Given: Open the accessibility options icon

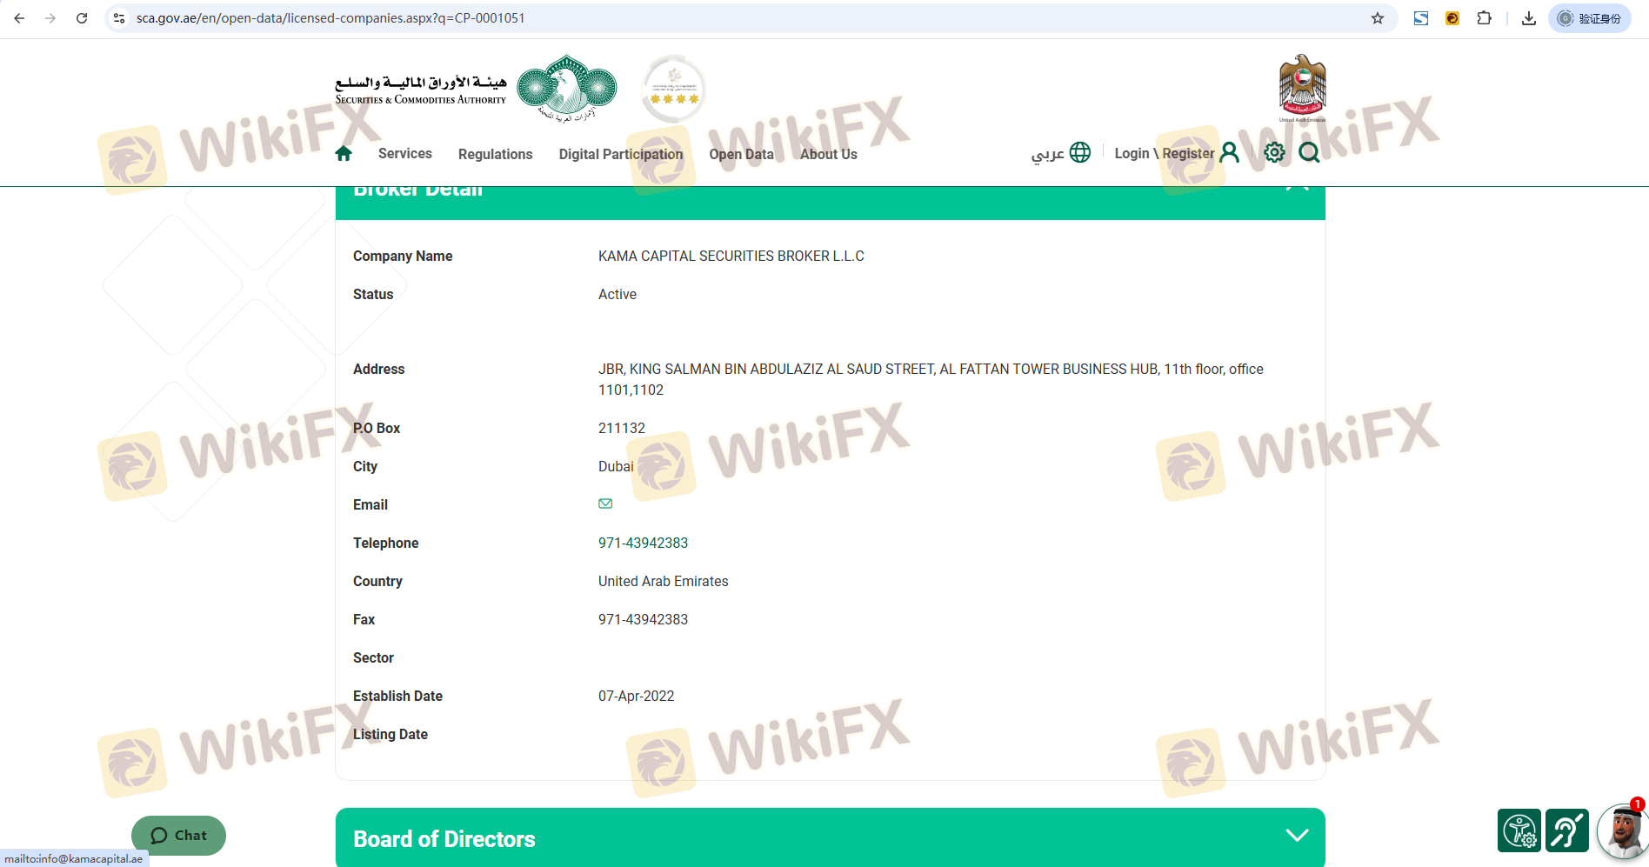Looking at the screenshot, I should coord(1519,830).
